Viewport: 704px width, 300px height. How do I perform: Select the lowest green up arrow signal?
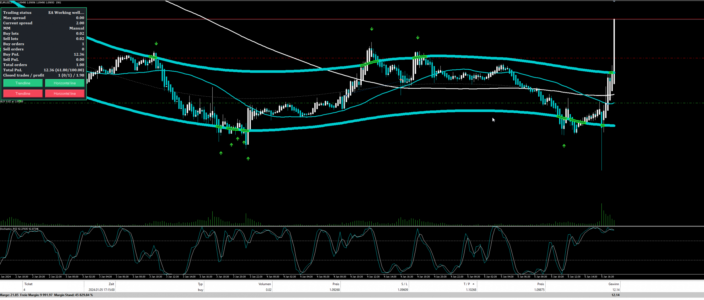[248, 159]
